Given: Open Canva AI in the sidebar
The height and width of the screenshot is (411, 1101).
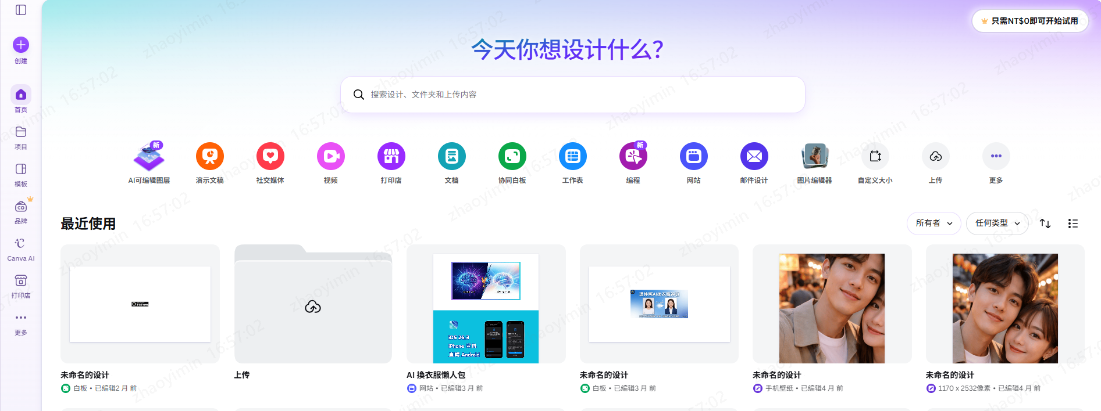Looking at the screenshot, I should (21, 249).
